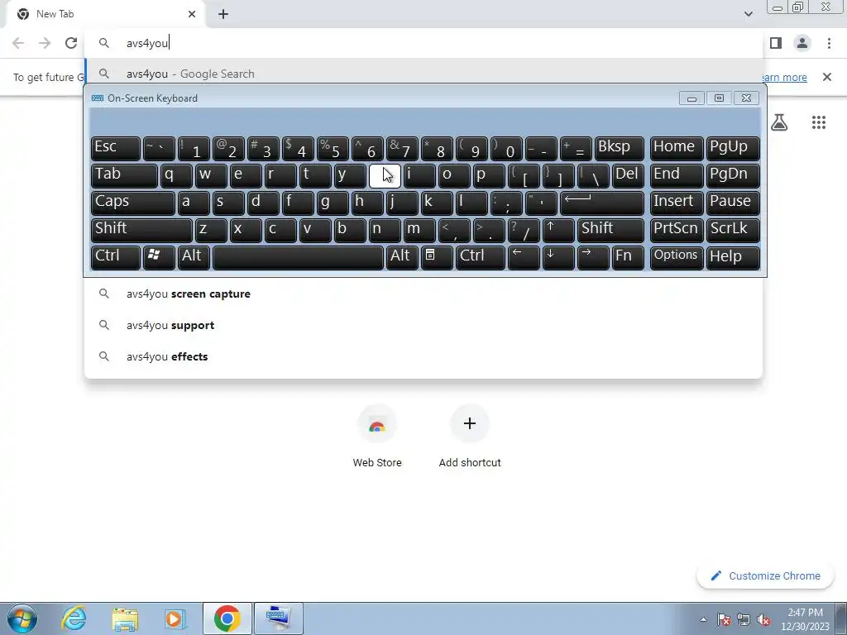The image size is (847, 635).
Task: Show hidden tray icons arrow
Action: 703,619
